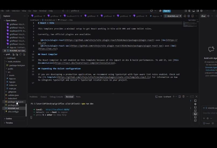The height and width of the screenshot is (148, 217).
Task: Add context with plus beside README.md in chat
Action: (x=204, y=108)
